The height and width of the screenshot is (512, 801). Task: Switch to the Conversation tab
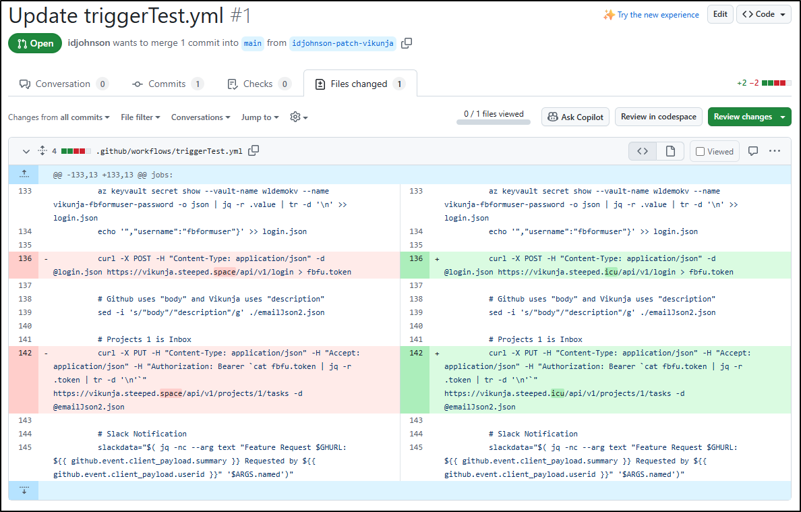(x=63, y=84)
